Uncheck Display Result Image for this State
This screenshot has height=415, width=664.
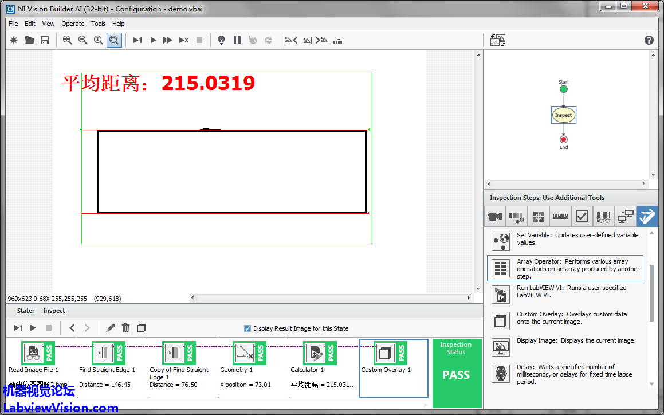247,328
